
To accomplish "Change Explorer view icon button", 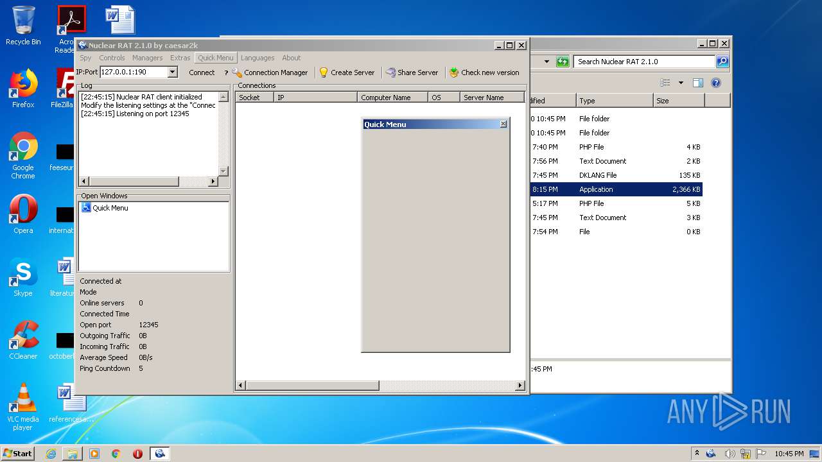I will click(665, 83).
